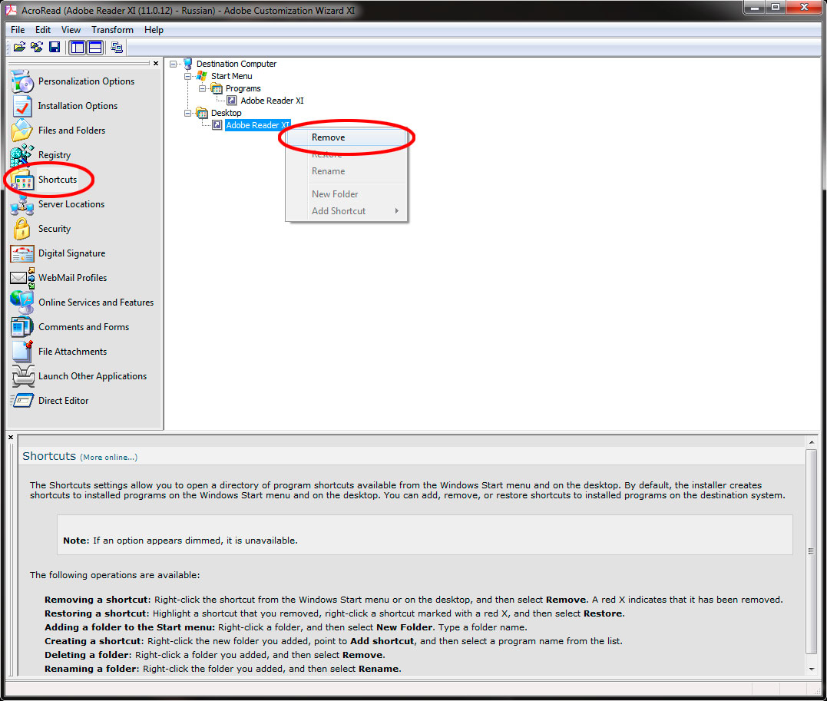Choose Remove from the context menu
This screenshot has height=701, width=827.
pyautogui.click(x=346, y=137)
